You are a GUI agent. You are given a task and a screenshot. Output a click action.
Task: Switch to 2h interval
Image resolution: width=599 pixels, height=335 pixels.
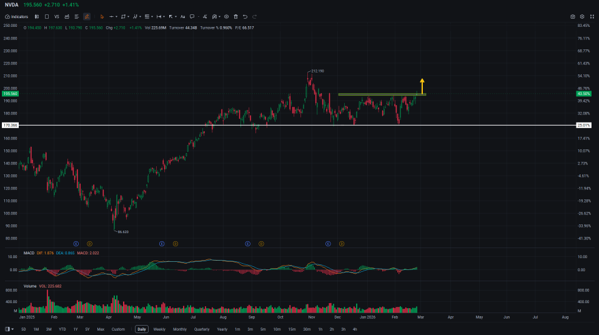332,329
